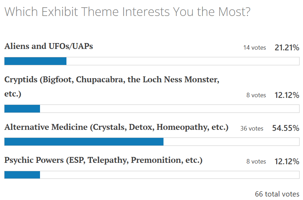Click the poll title about Exhibit Theme
Screen dimensions: 303x200
[127, 12]
